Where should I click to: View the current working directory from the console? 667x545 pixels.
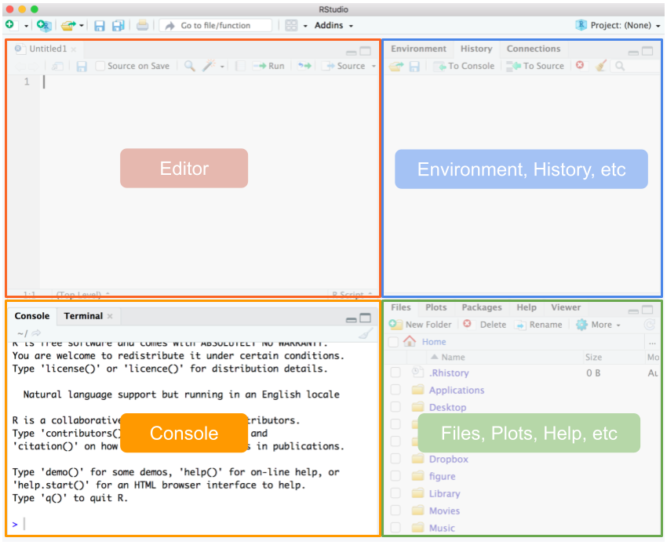tap(36, 333)
